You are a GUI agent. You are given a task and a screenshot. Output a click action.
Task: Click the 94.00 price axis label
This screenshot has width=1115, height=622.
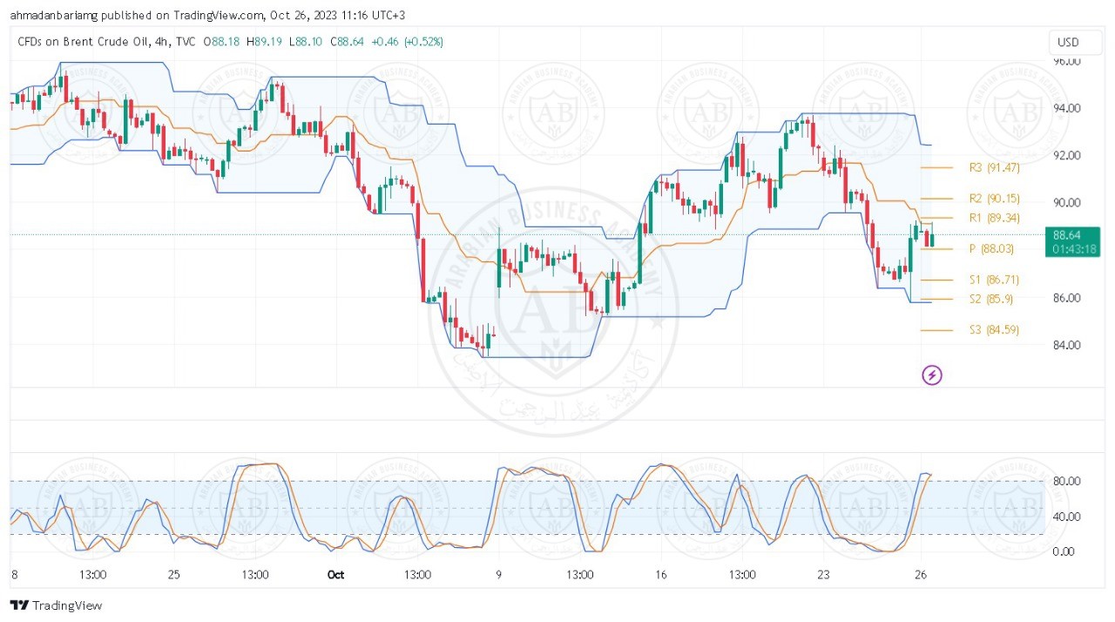point(1067,108)
